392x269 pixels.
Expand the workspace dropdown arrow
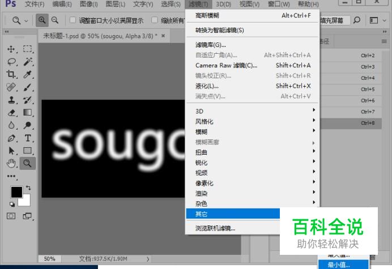[x=385, y=20]
